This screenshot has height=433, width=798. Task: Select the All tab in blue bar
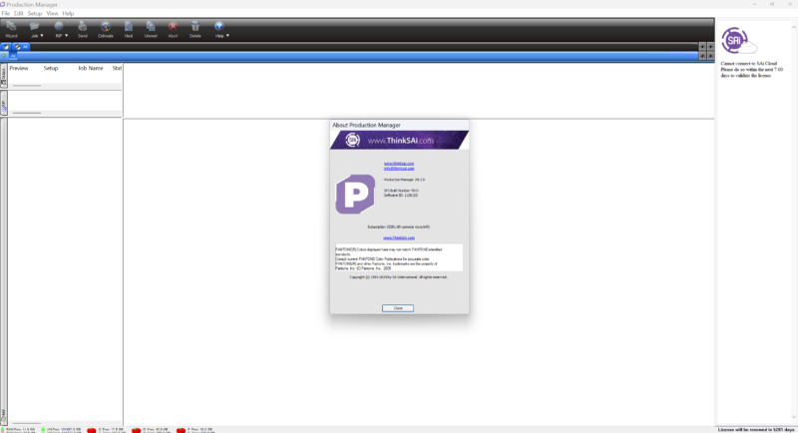coord(13,56)
